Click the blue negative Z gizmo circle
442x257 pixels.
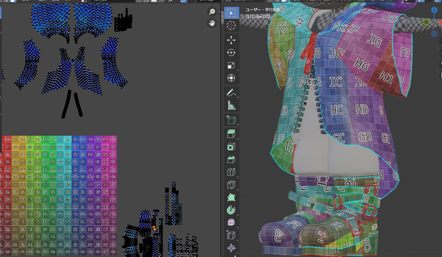pyautogui.click(x=434, y=34)
